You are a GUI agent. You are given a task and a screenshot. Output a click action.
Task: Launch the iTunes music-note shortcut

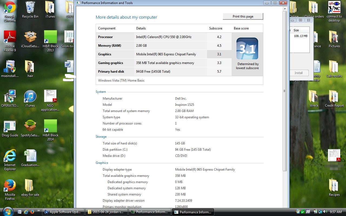coord(30,99)
